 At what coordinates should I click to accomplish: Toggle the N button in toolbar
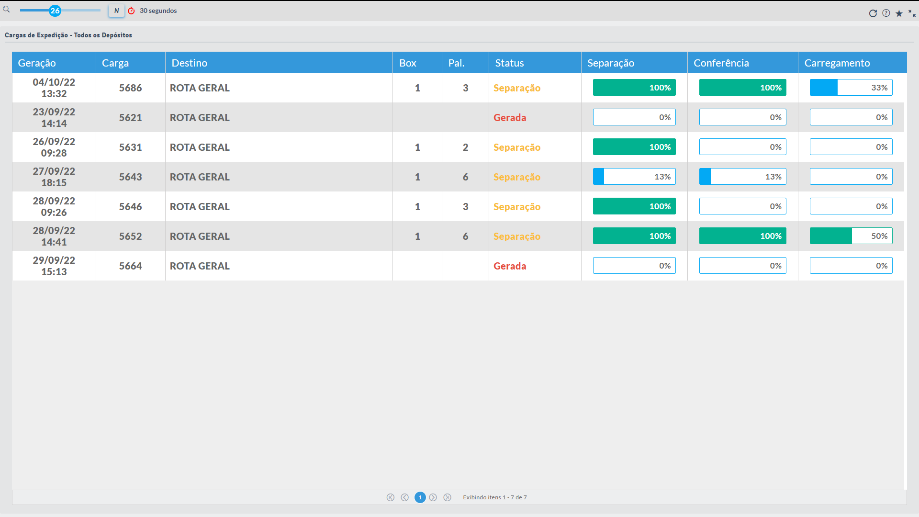(x=116, y=11)
